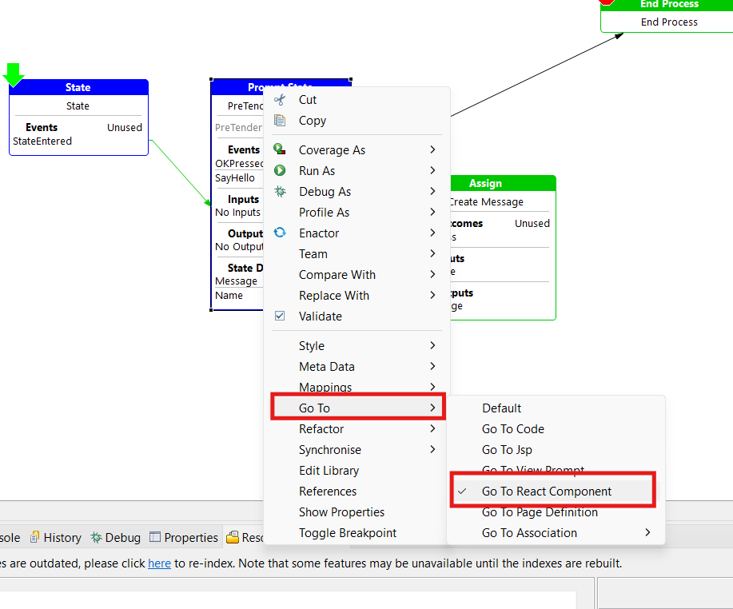Open the Meta Data submenu
The width and height of the screenshot is (733, 609).
(357, 366)
